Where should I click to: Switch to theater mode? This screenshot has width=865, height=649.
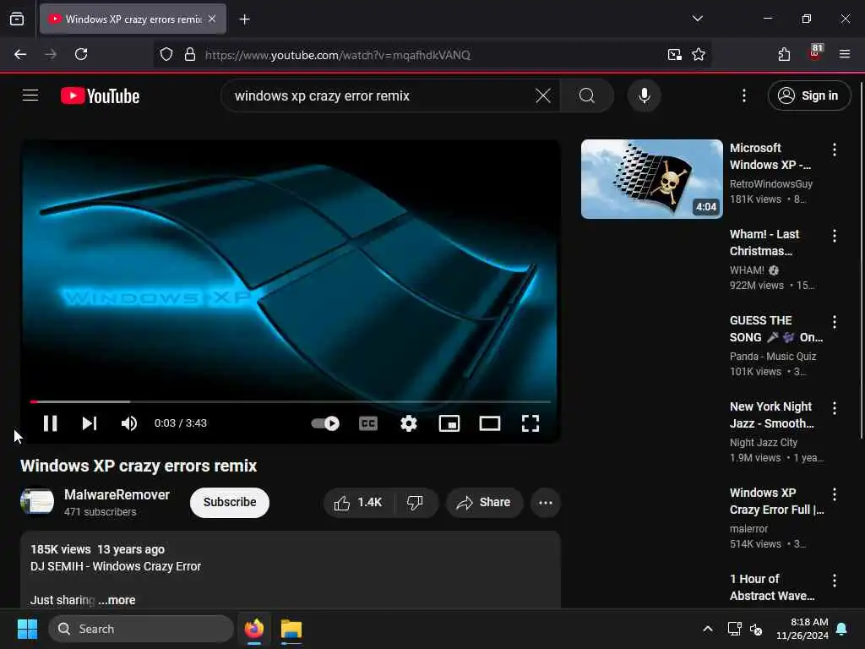[489, 423]
